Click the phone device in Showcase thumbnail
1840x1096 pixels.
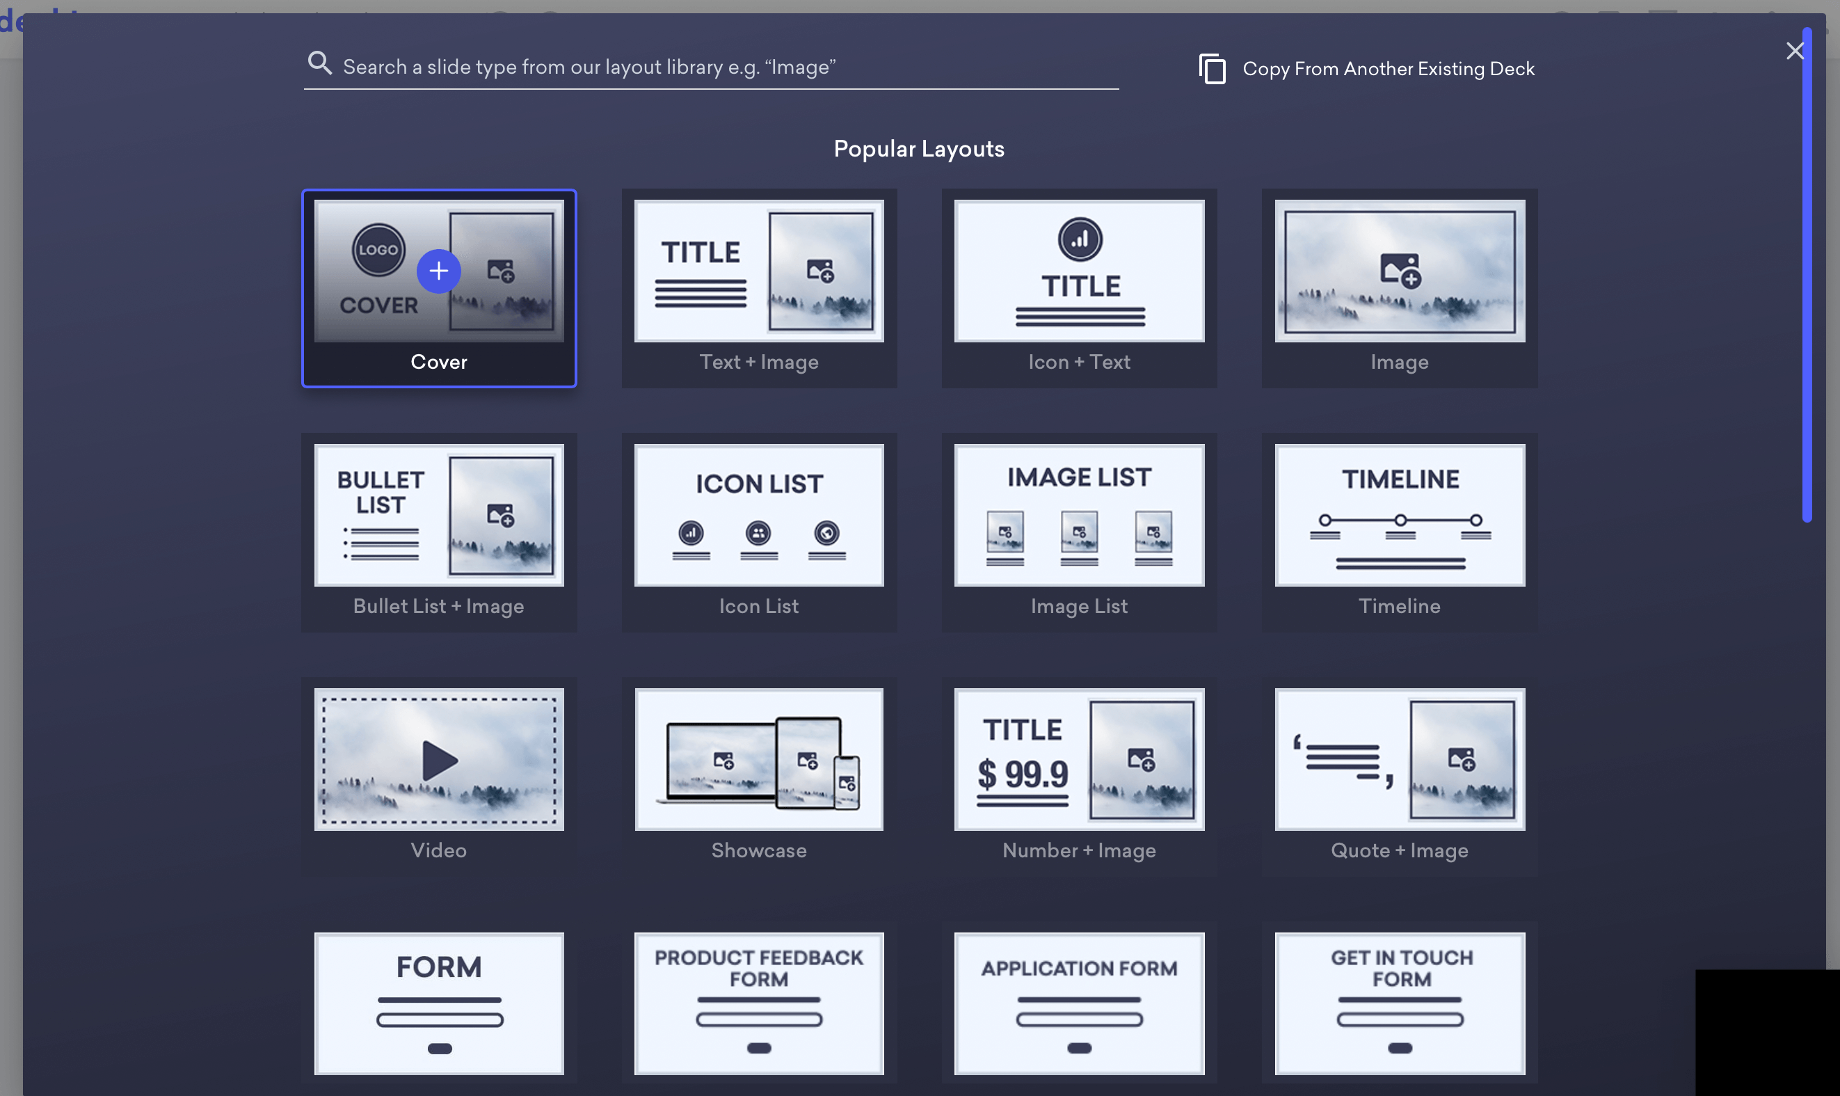tap(847, 783)
